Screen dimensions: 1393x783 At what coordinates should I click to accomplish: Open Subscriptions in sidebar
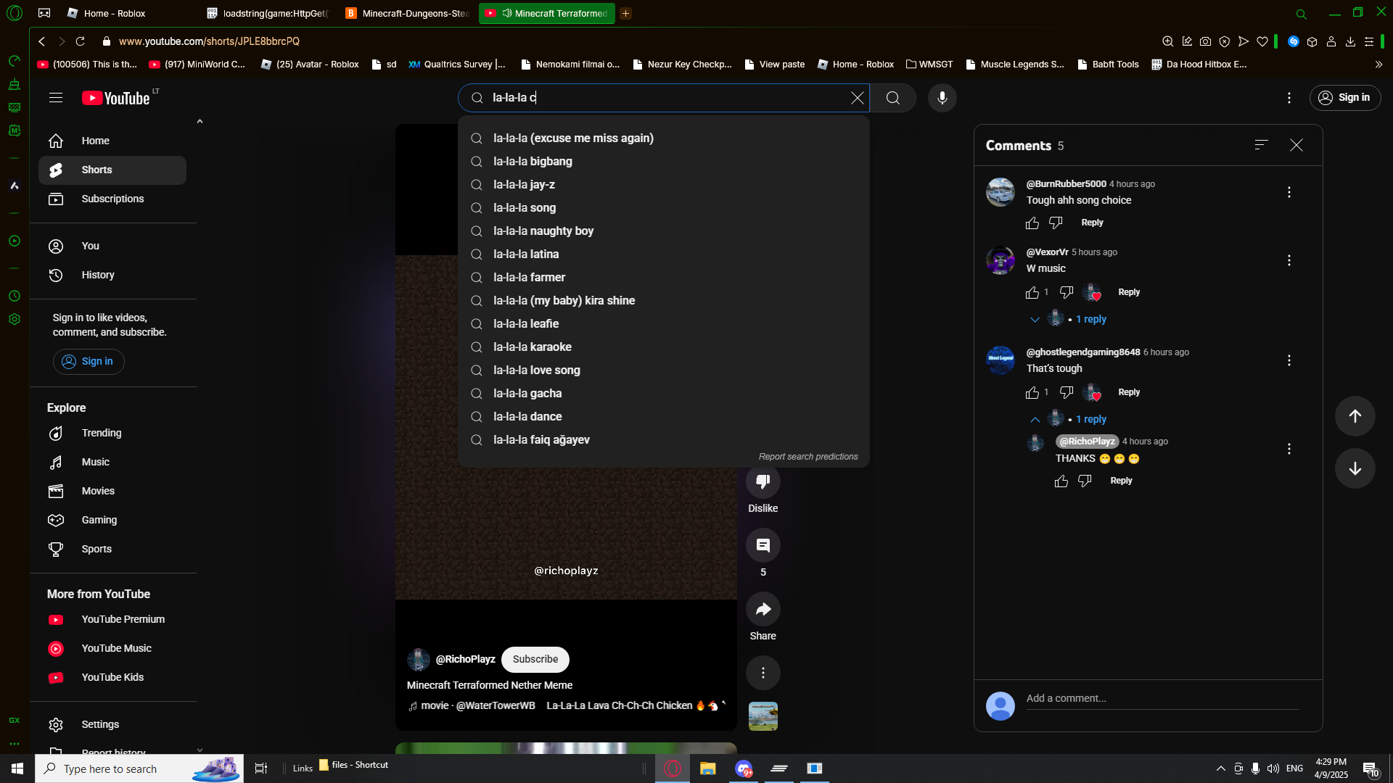pyautogui.click(x=112, y=199)
